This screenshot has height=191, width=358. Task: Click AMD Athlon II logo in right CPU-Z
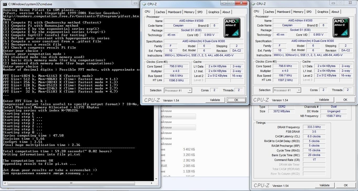[x=341, y=28]
